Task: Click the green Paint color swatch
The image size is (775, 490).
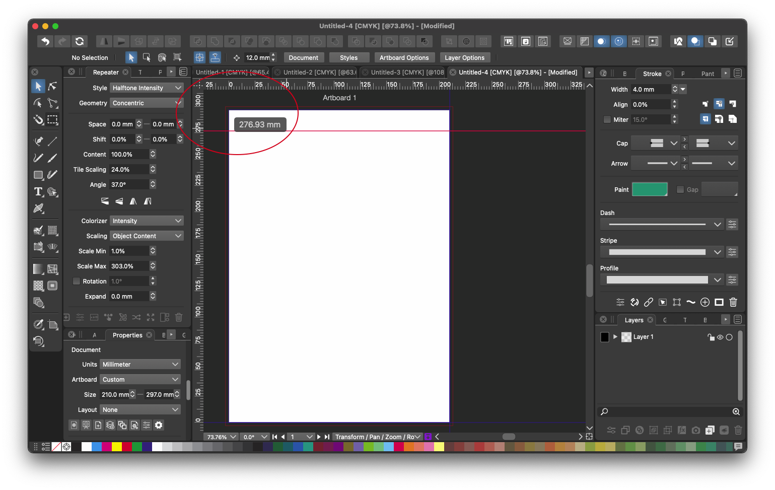Action: (649, 190)
